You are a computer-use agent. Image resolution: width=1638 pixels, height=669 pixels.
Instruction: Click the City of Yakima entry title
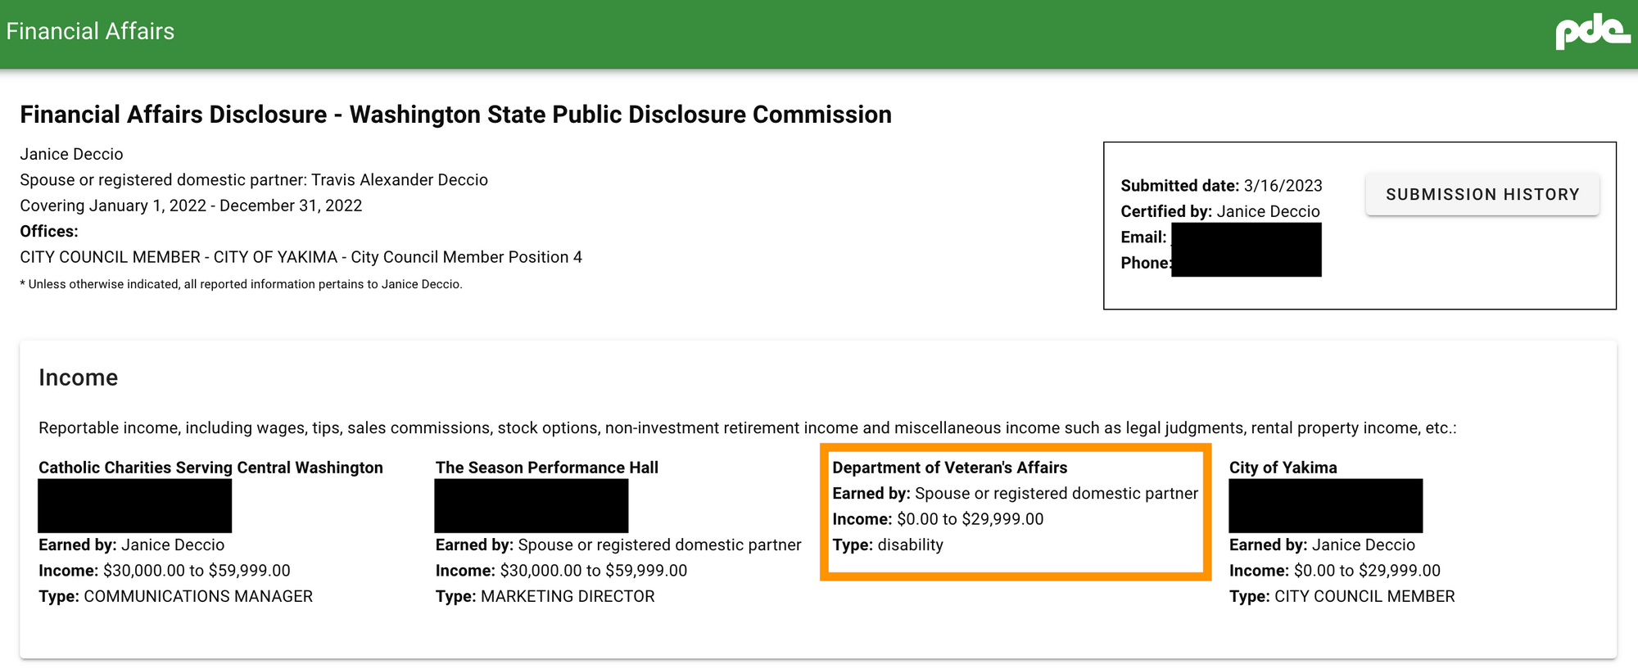coord(1283,468)
